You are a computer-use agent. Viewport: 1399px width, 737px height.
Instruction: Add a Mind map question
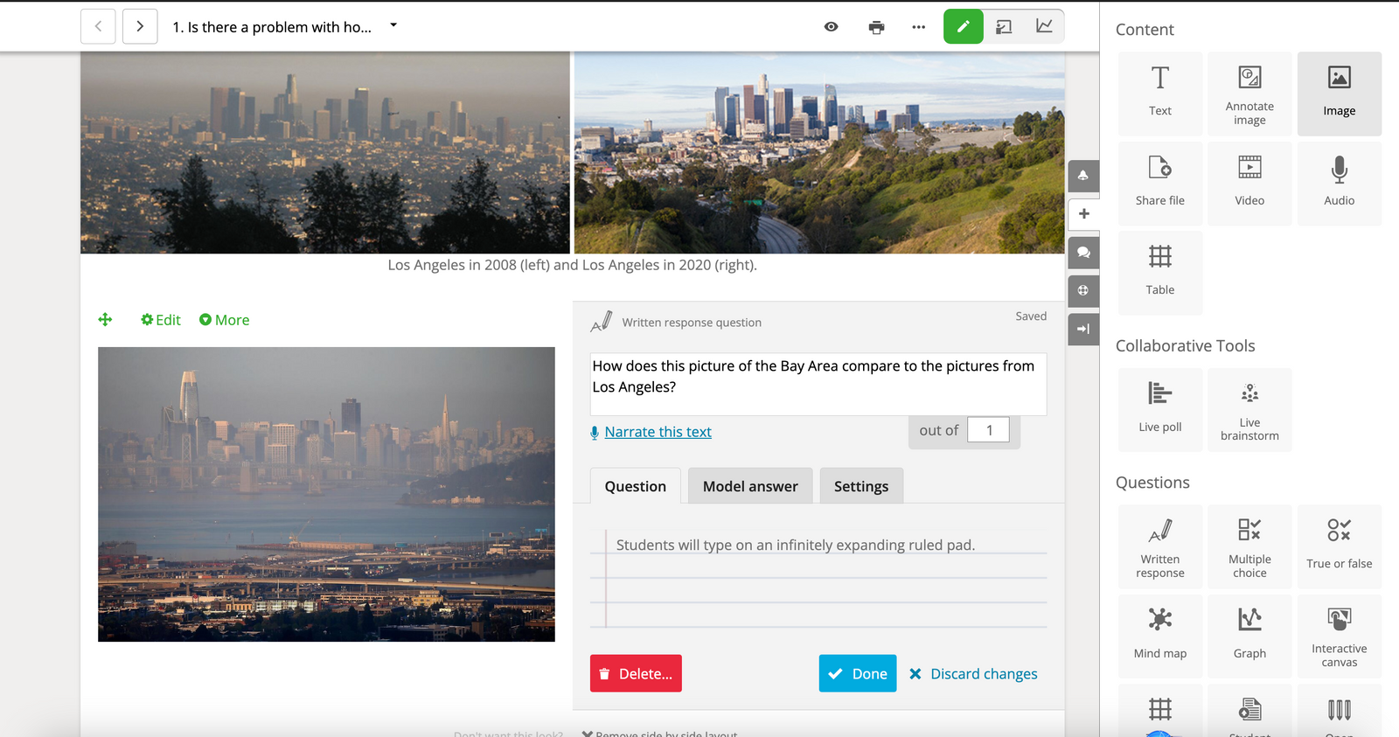click(1159, 636)
